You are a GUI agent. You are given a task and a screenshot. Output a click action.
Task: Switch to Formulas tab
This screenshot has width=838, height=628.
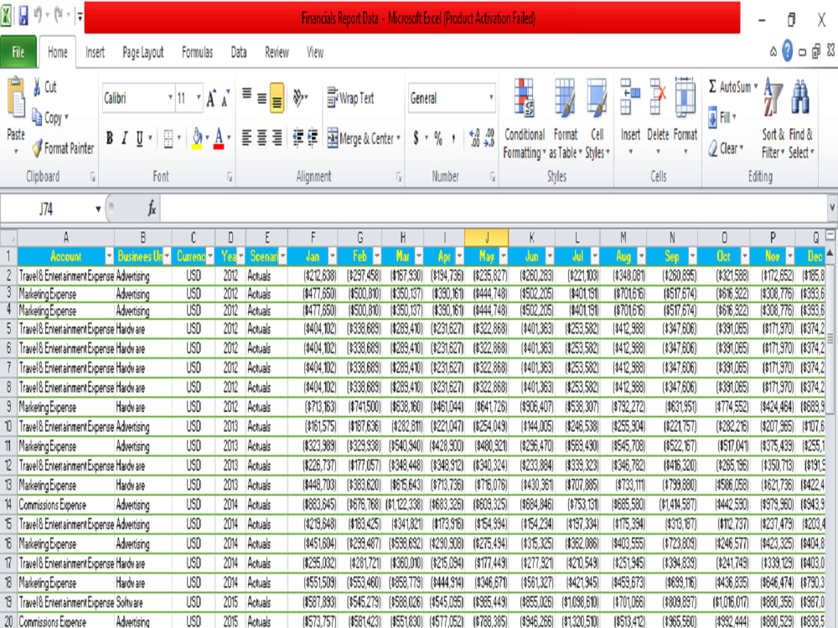click(x=197, y=52)
